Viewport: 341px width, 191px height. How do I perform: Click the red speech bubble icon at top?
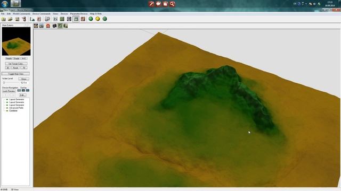click(x=158, y=4)
